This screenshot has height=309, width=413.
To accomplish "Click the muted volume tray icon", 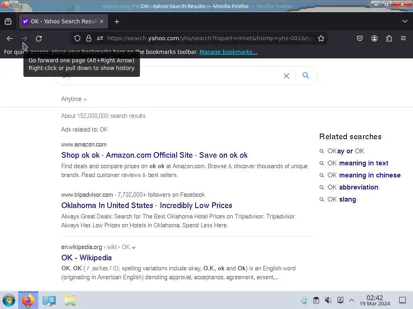I will tap(328, 300).
